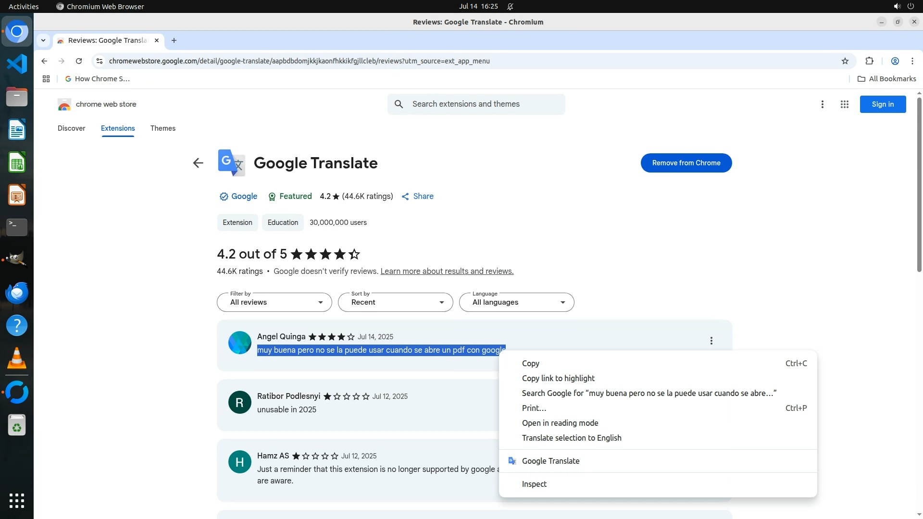Click the back arrow beside Google Translate
This screenshot has height=519, width=923.
click(x=198, y=163)
